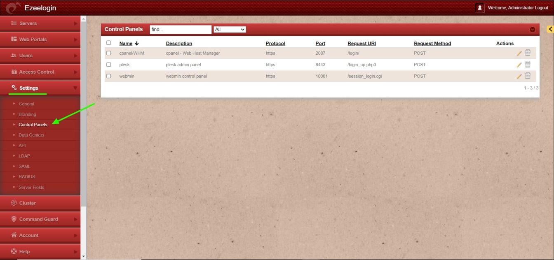This screenshot has width=554, height=260.
Task: Collapse the Control Panels box using the round header icon
Action: click(533, 30)
